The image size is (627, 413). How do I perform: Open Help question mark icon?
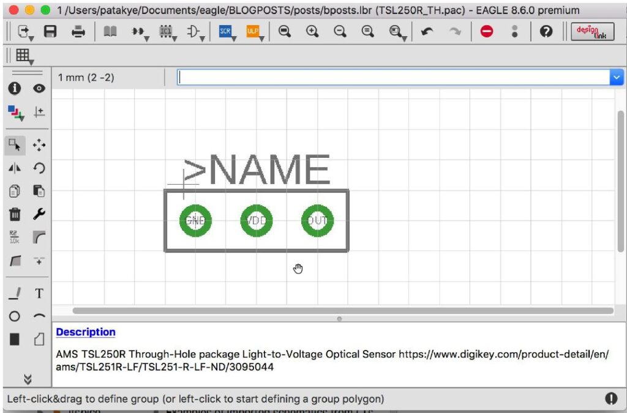(546, 31)
